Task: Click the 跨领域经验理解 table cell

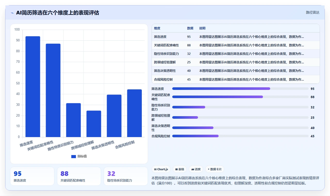Action: coord(165,62)
